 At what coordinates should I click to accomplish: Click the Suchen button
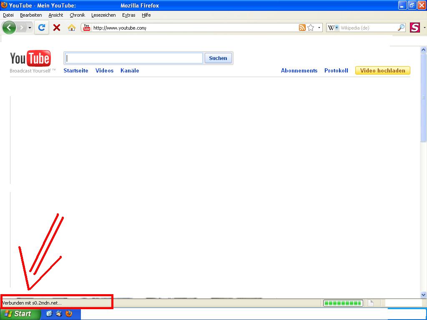pyautogui.click(x=218, y=58)
